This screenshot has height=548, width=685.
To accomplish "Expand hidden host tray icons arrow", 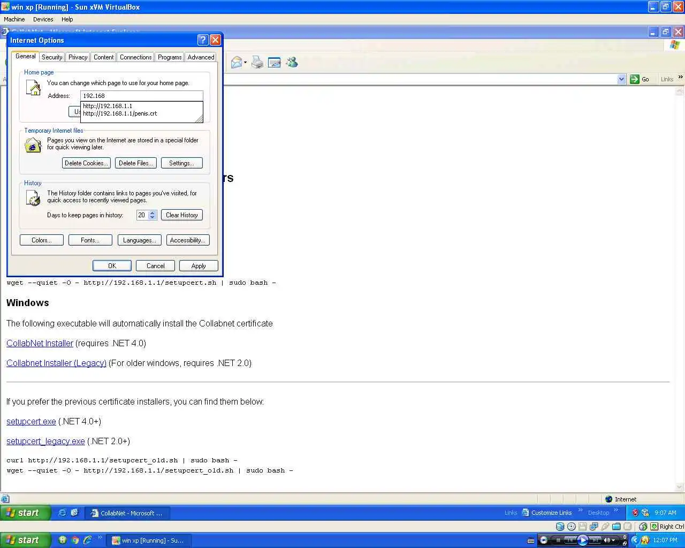I will point(635,540).
